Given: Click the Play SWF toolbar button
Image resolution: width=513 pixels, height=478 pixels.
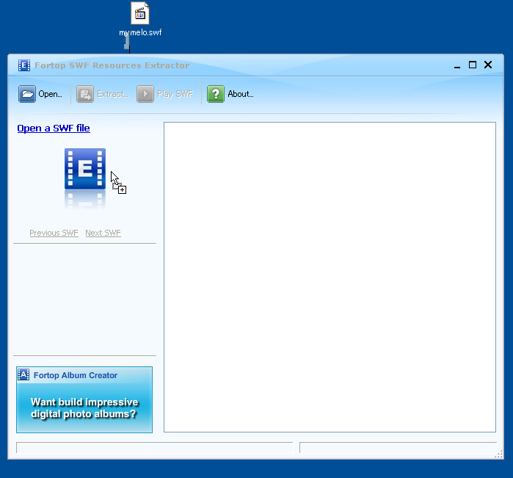Looking at the screenshot, I should coord(164,94).
